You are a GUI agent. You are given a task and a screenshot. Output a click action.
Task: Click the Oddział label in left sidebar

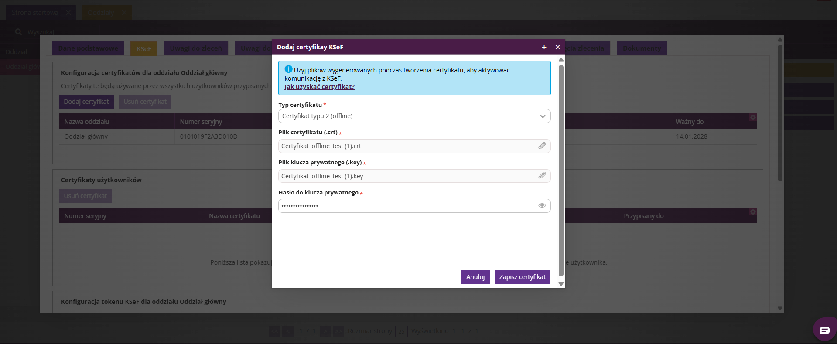tap(16, 52)
